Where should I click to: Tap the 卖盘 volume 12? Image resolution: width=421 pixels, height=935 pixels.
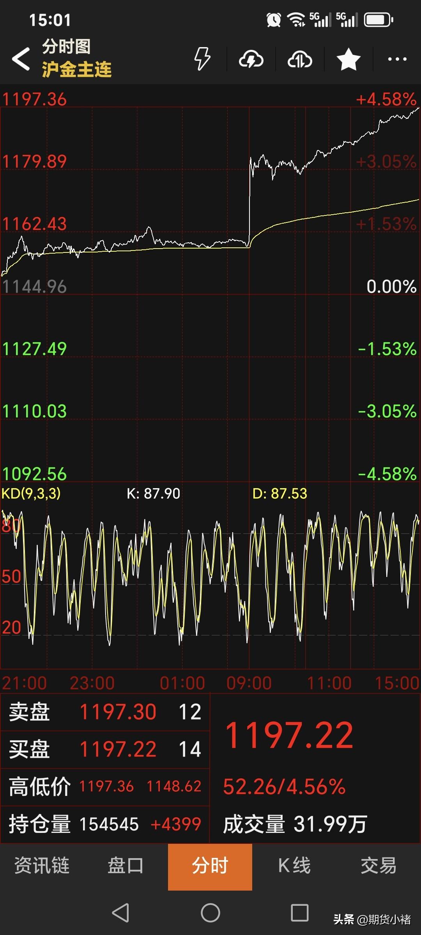click(x=190, y=712)
